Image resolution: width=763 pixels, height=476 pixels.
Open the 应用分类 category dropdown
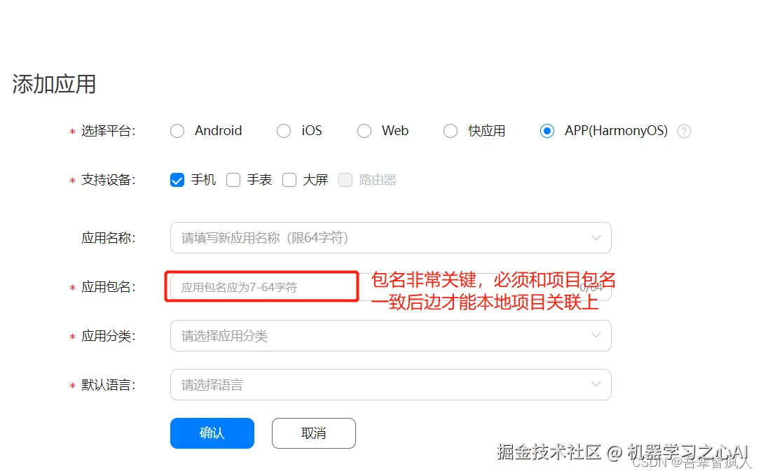click(391, 335)
